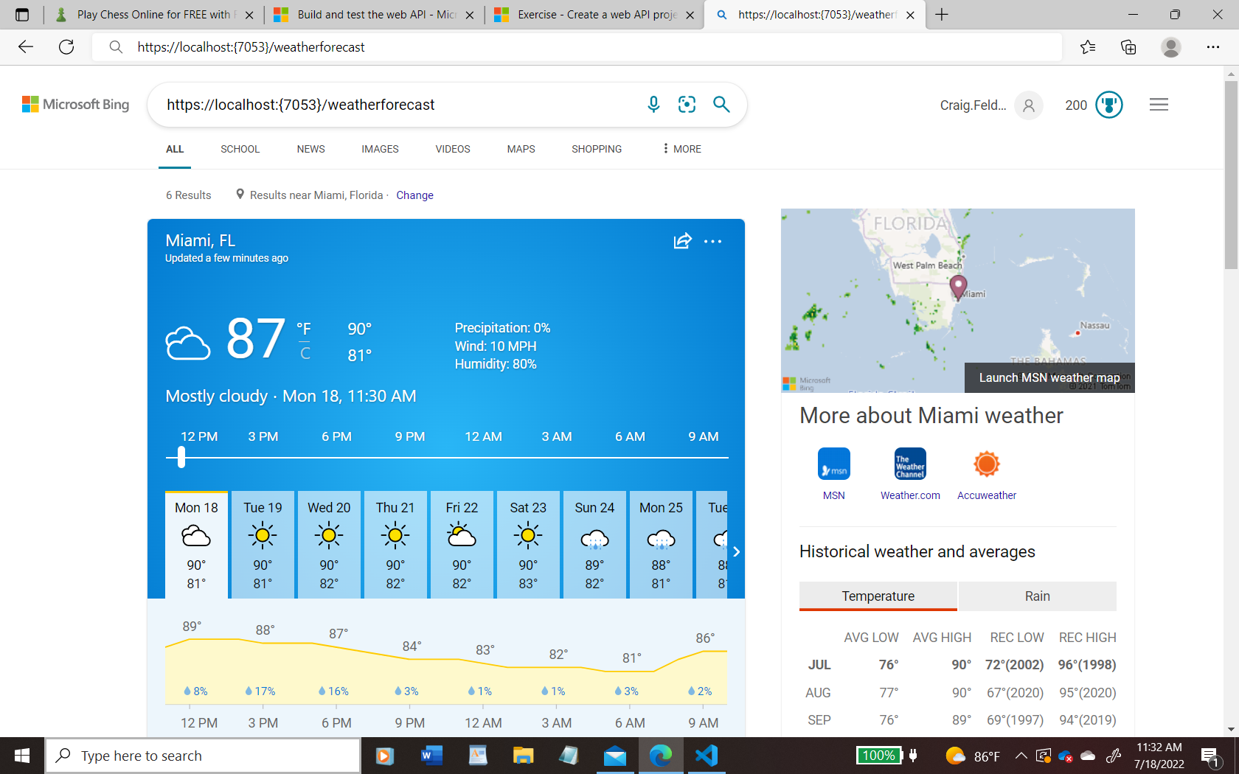Click the Craig.Feld account avatar
This screenshot has height=774, width=1239.
[1029, 105]
